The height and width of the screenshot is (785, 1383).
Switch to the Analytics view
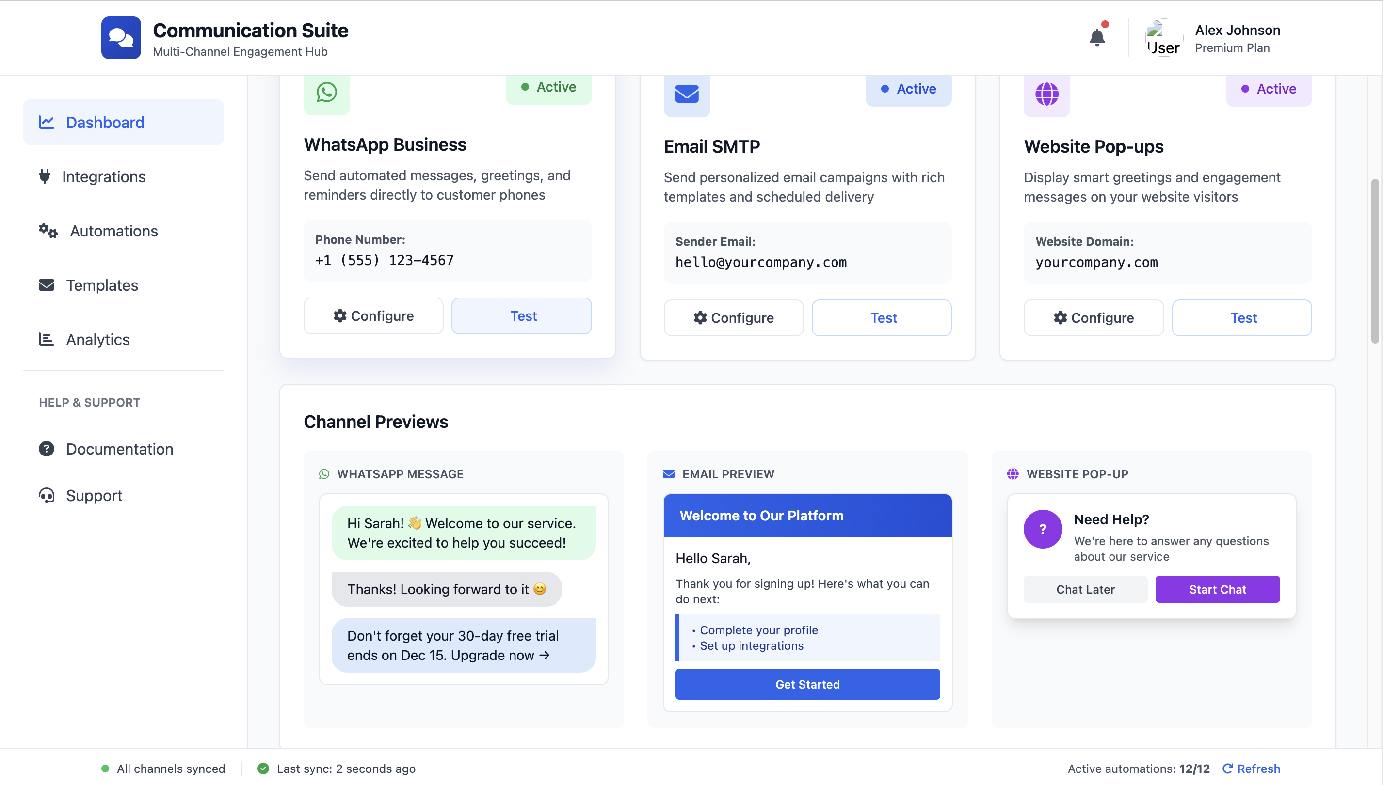point(97,339)
